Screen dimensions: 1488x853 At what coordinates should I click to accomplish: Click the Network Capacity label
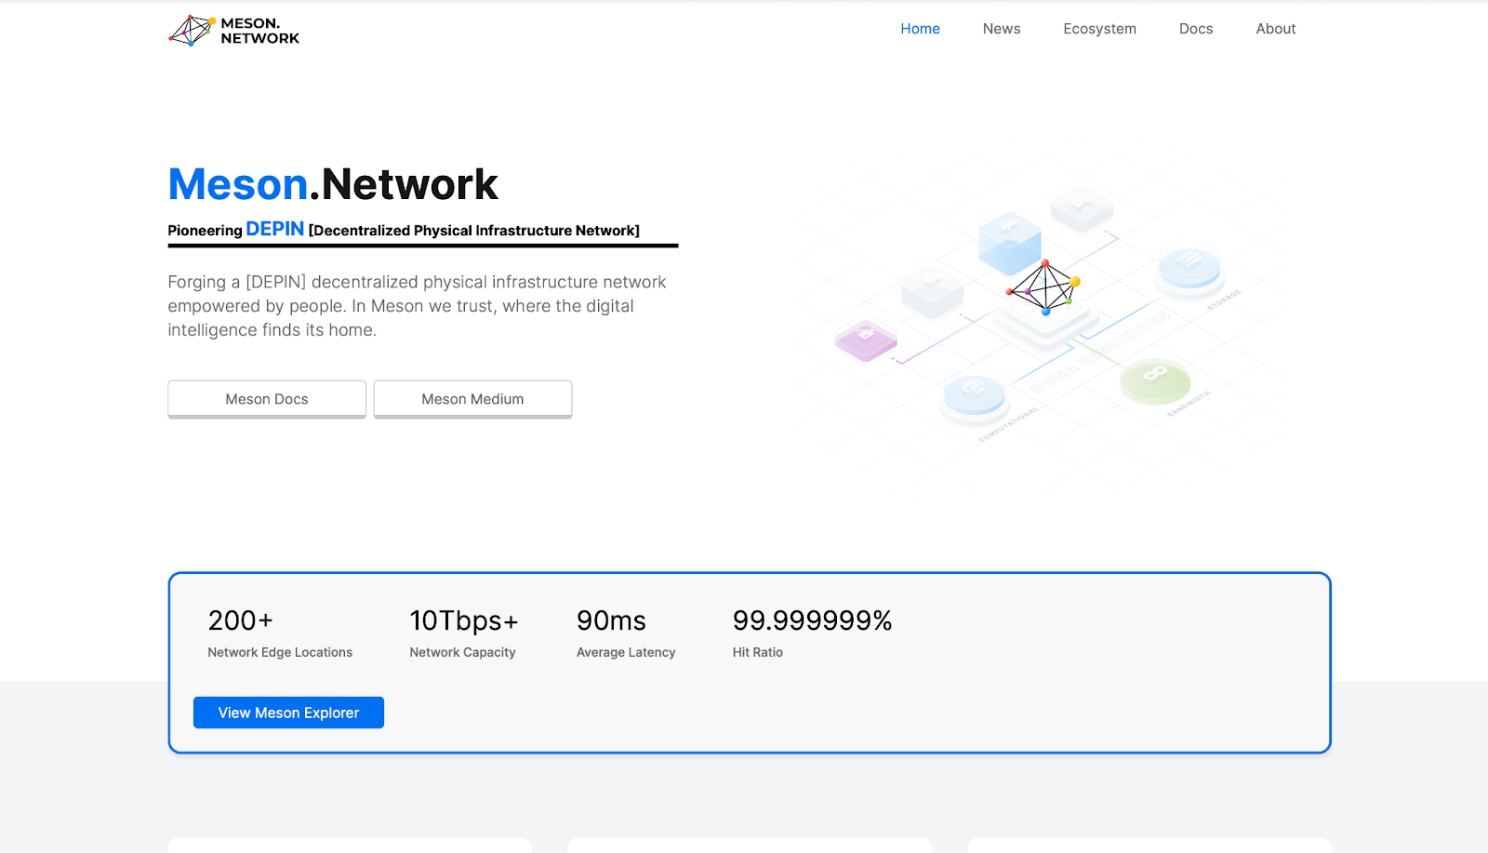462,652
